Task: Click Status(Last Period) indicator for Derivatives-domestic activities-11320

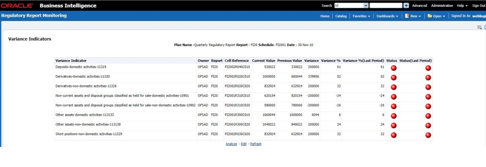Action: point(428,78)
